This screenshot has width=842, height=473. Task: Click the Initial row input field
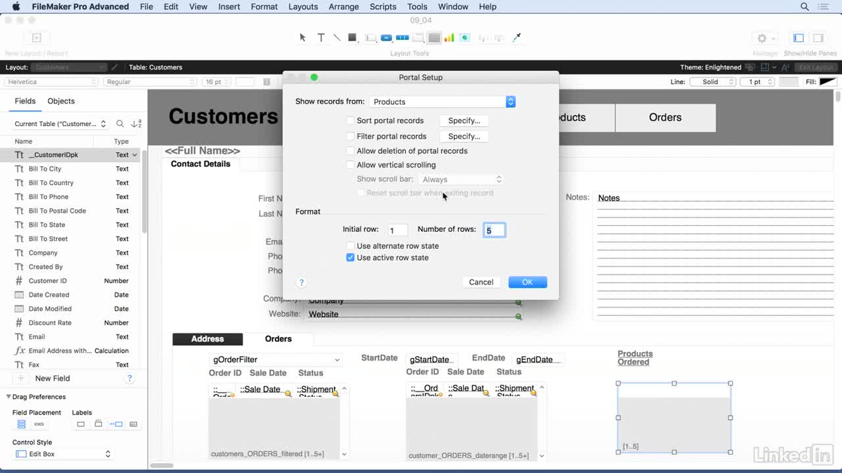tap(397, 230)
